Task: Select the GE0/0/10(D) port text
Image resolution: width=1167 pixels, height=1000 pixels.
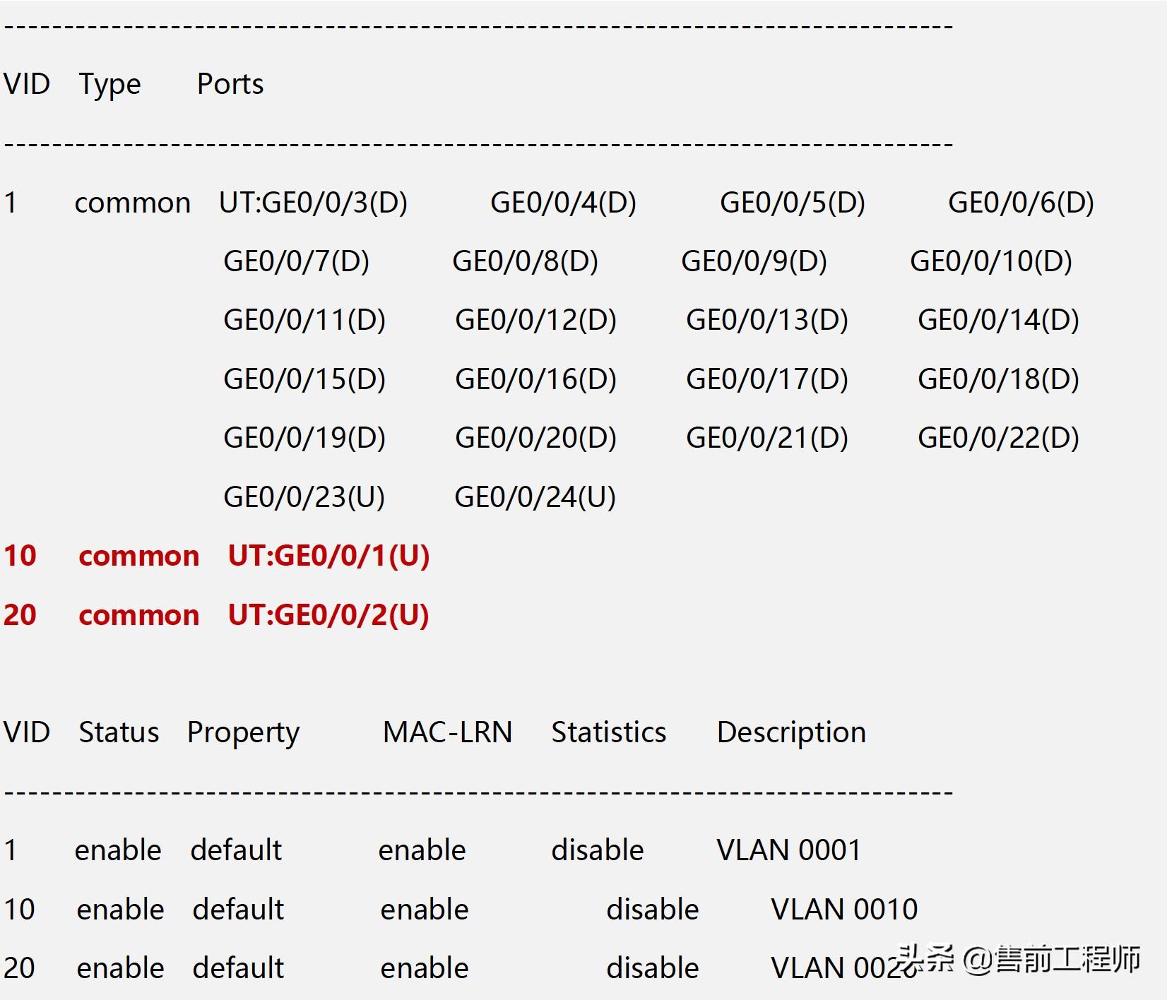Action: pyautogui.click(x=990, y=261)
